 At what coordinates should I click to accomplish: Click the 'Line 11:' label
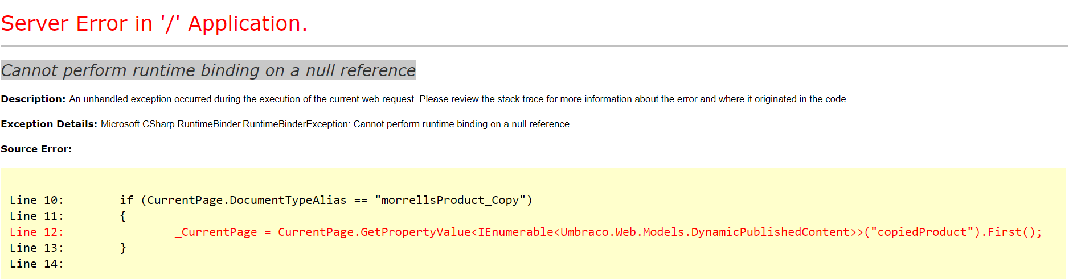pyautogui.click(x=36, y=216)
